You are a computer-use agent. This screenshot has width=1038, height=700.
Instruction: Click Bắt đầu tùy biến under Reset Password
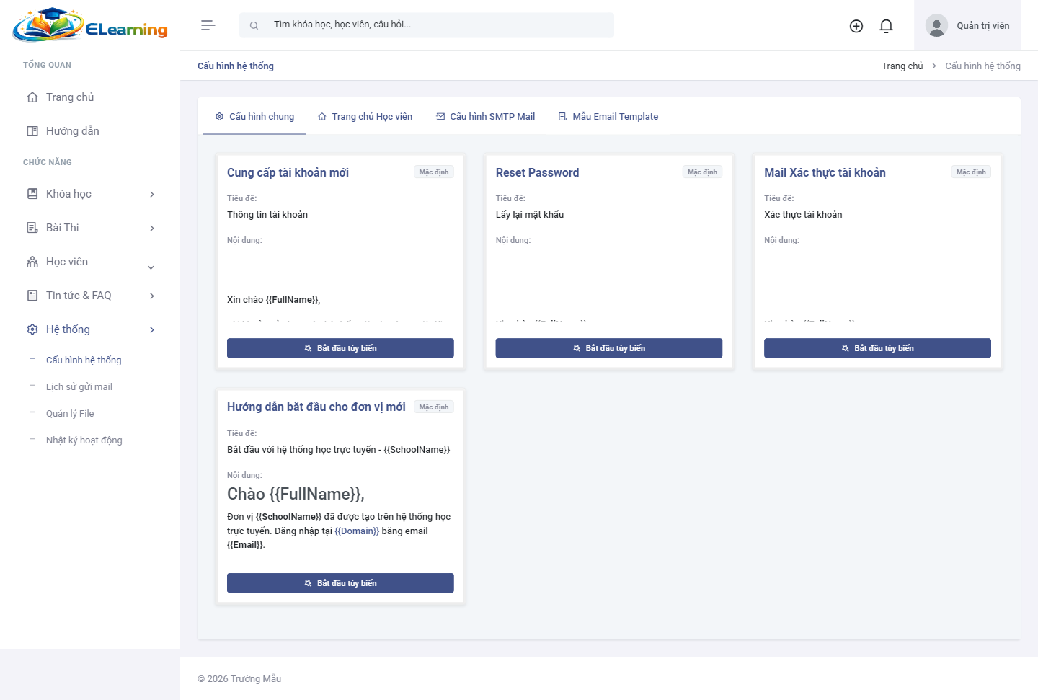(x=609, y=348)
